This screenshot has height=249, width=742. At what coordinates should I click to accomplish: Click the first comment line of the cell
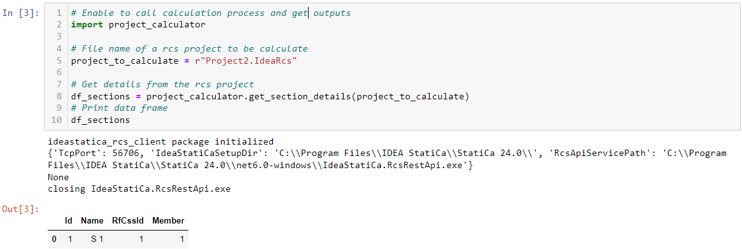pos(211,13)
